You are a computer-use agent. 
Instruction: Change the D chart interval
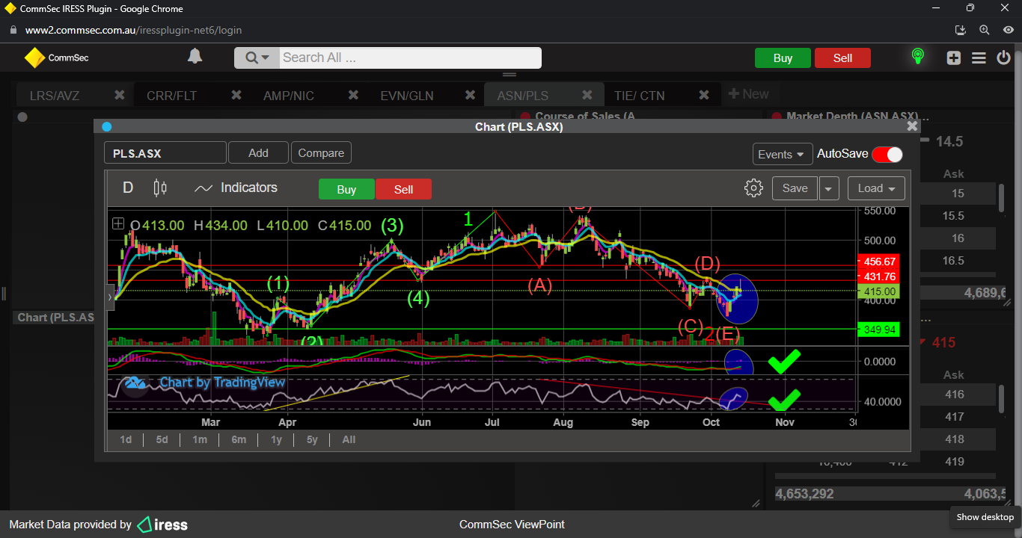coord(128,188)
